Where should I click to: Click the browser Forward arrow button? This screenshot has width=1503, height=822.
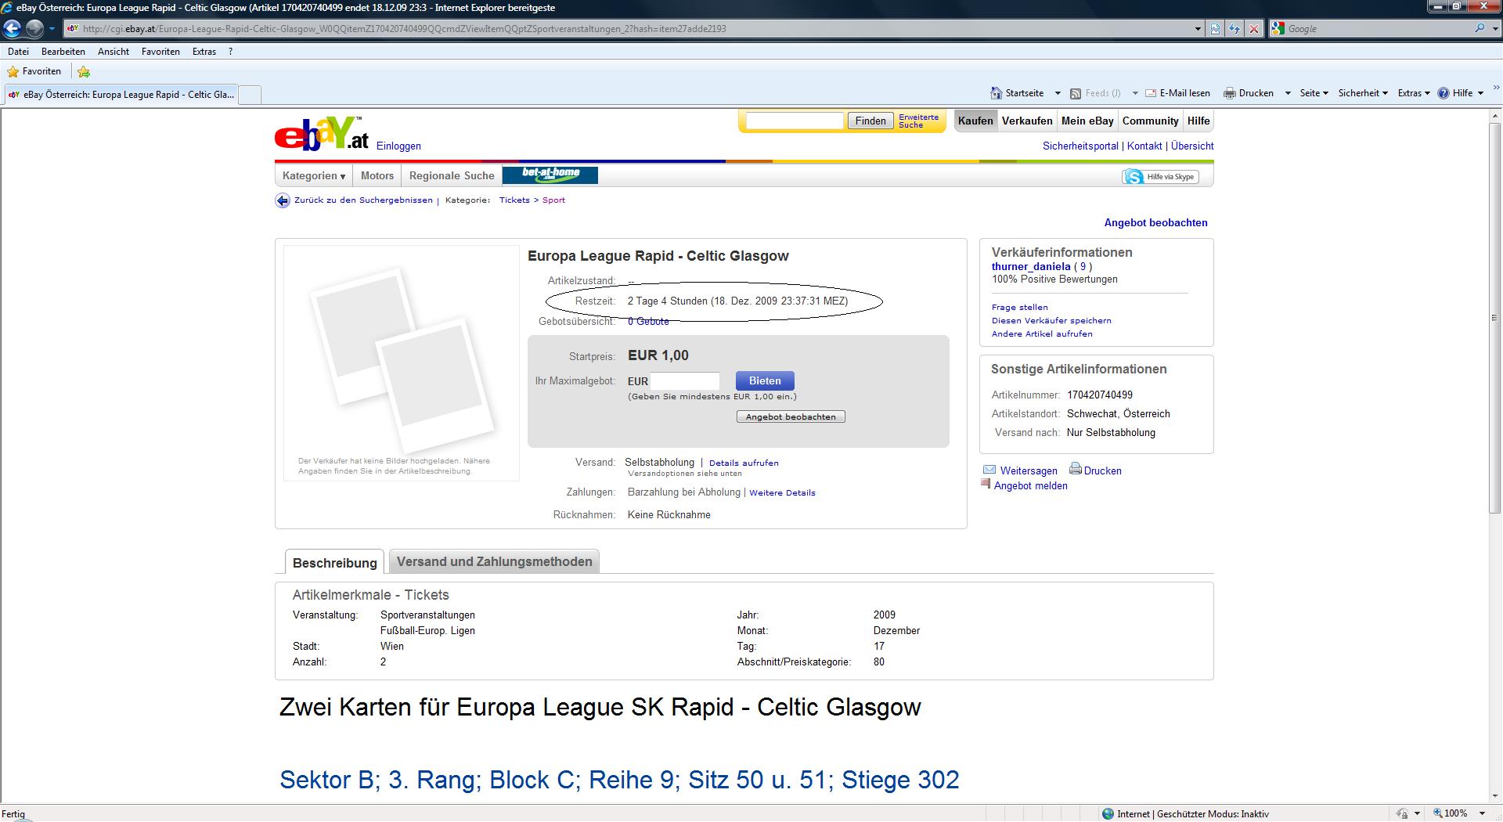[x=34, y=29]
